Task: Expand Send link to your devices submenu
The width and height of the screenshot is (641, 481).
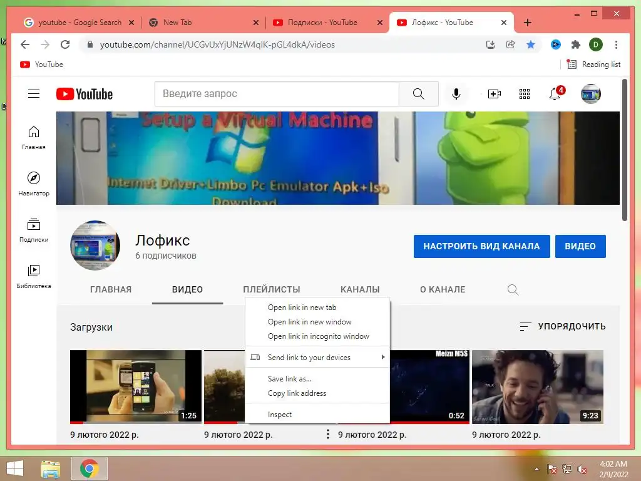Action: [x=317, y=358]
